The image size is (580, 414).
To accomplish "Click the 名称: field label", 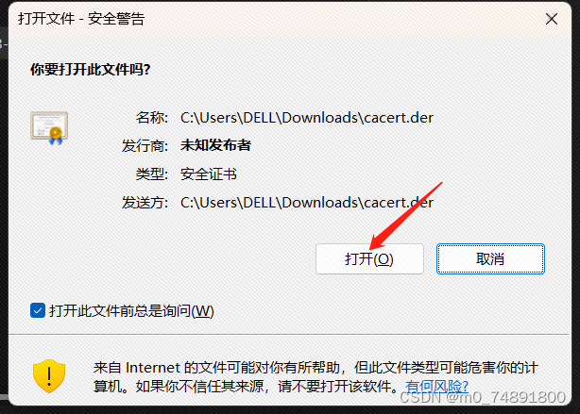I will [x=152, y=118].
